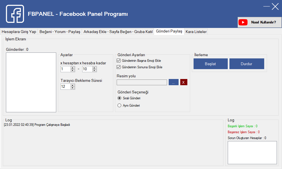Click the YouTube play icon
The height and width of the screenshot is (169, 282).
click(243, 22)
